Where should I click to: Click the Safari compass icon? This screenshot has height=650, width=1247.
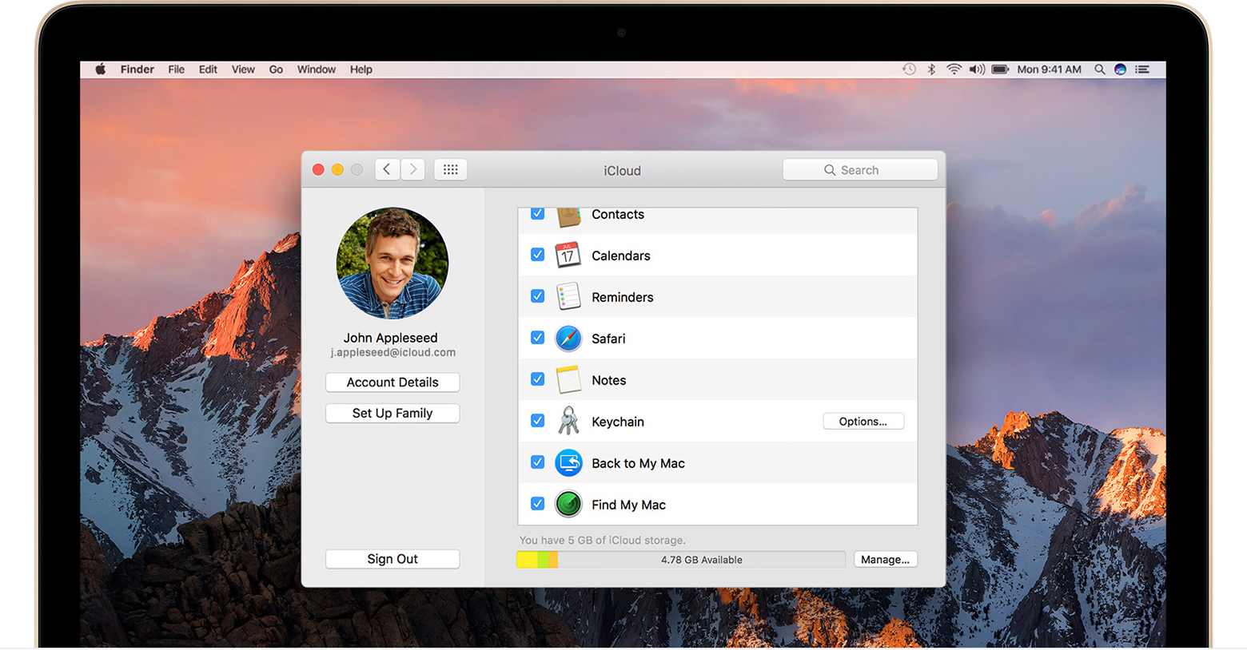point(568,339)
